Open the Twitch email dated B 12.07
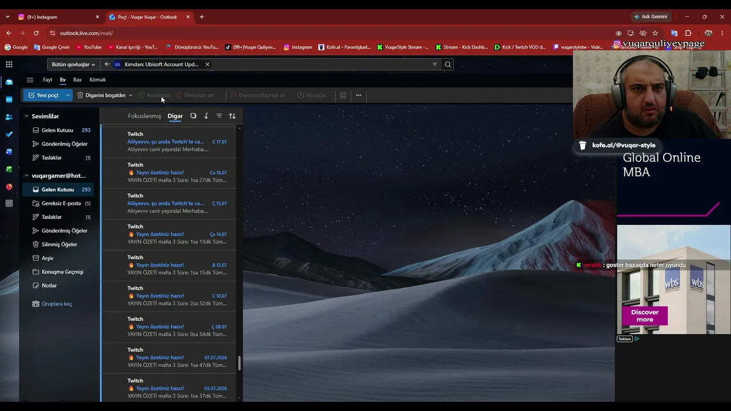The height and width of the screenshot is (411, 731). (x=168, y=265)
